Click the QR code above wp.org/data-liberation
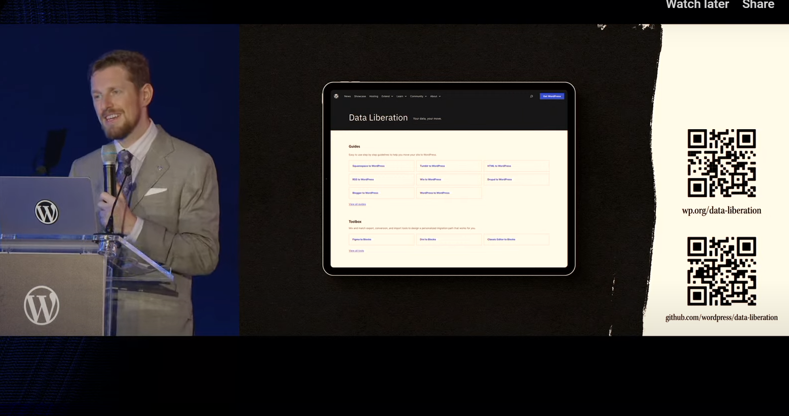 [x=722, y=163]
